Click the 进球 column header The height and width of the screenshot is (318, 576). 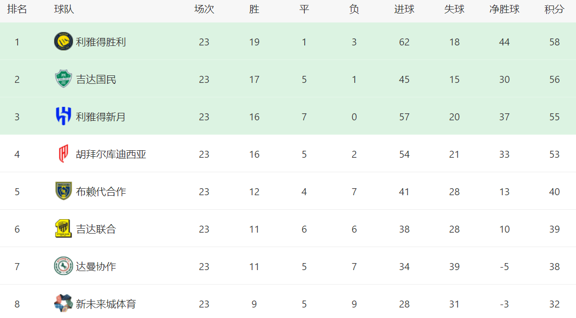[404, 9]
